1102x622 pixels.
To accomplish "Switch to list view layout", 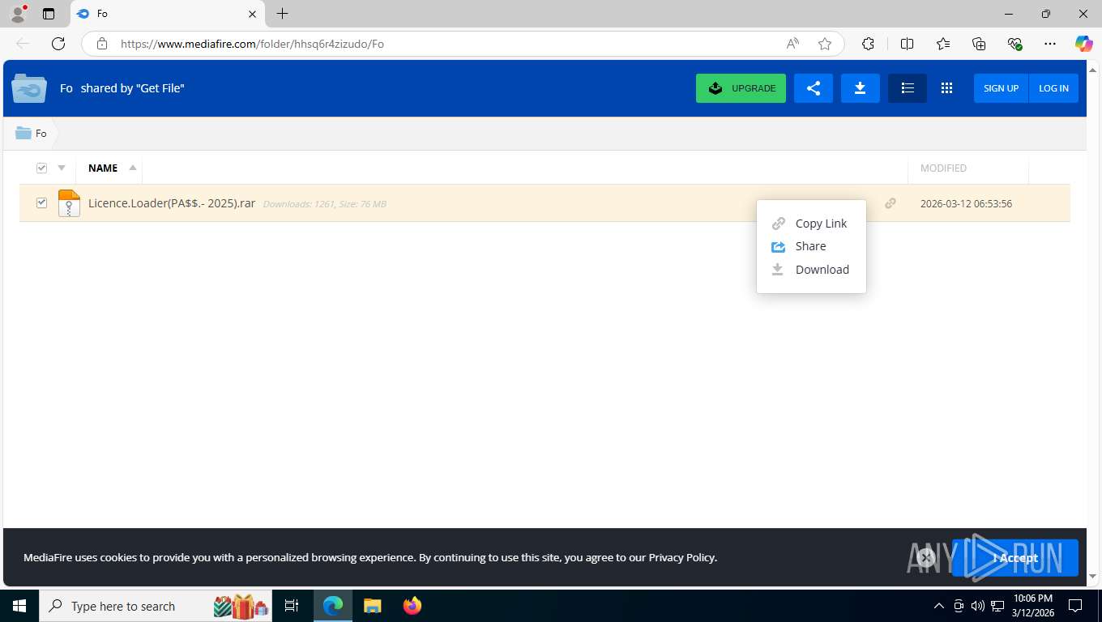I will (x=908, y=88).
